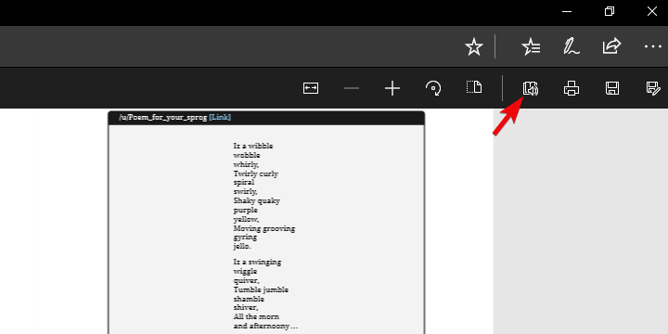Toggle Fit to width for PDF
The height and width of the screenshot is (334, 668).
pos(311,88)
